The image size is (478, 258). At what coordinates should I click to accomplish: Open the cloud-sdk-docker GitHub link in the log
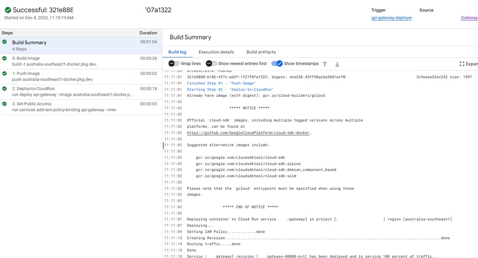(x=249, y=132)
